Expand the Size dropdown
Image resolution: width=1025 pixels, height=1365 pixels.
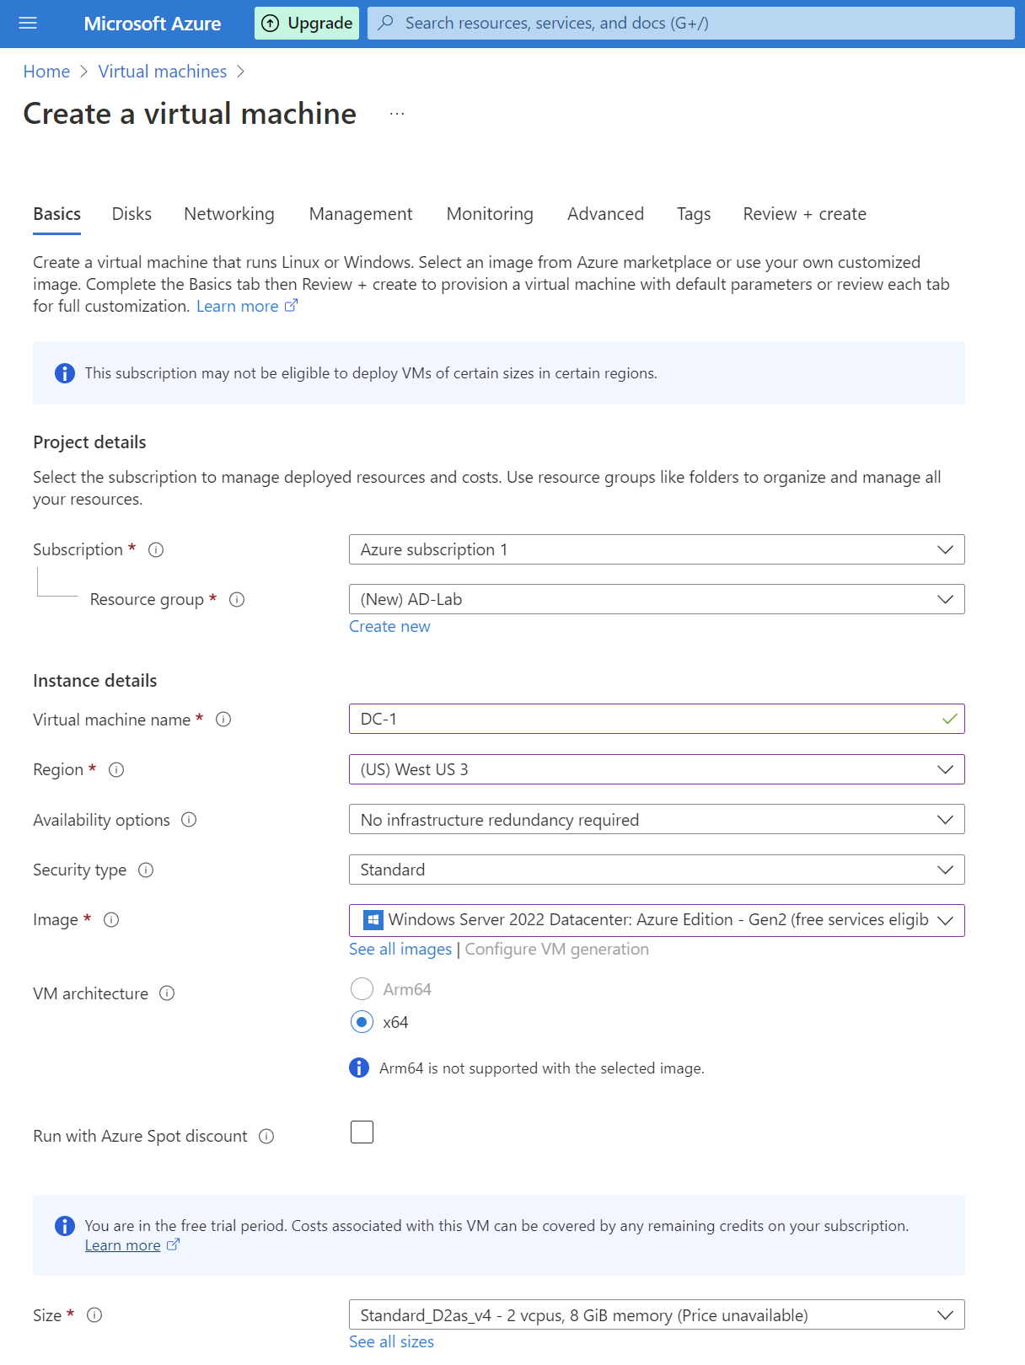657,1315
